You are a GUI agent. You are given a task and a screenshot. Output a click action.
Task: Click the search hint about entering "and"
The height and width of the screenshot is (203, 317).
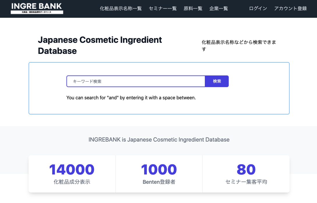point(131,98)
